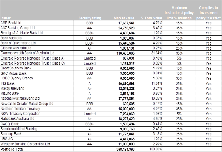222x152 pixels.
Task: Click 'Maximum Institutional policy limit % holdings' header
Action: coord(179,13)
